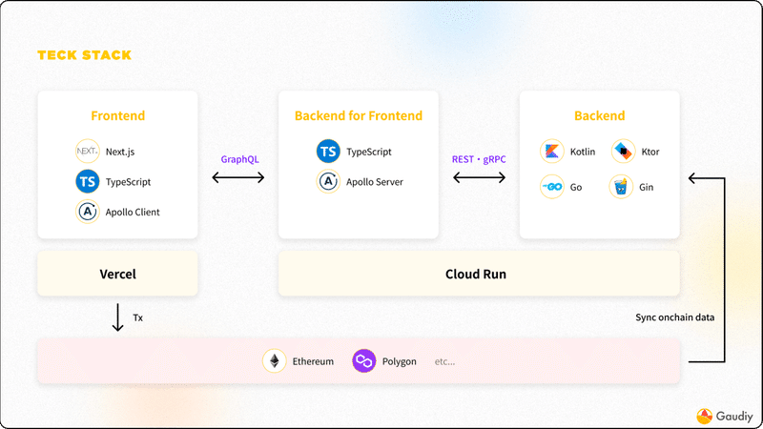
Task: Click the Sync onchain data label
Action: [675, 317]
